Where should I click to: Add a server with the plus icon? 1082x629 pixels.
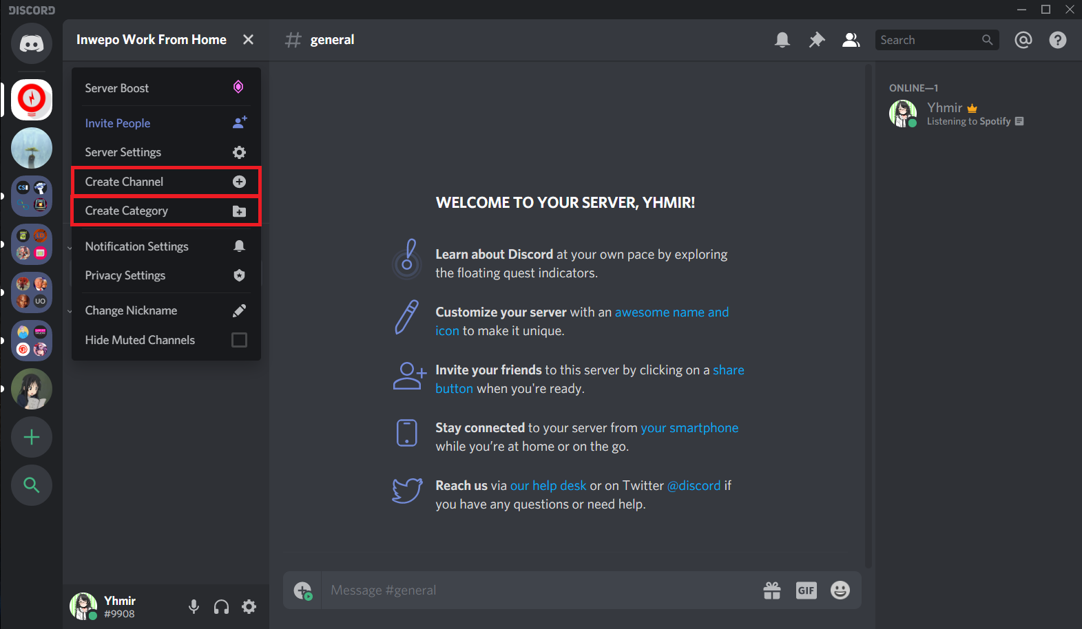click(x=32, y=437)
